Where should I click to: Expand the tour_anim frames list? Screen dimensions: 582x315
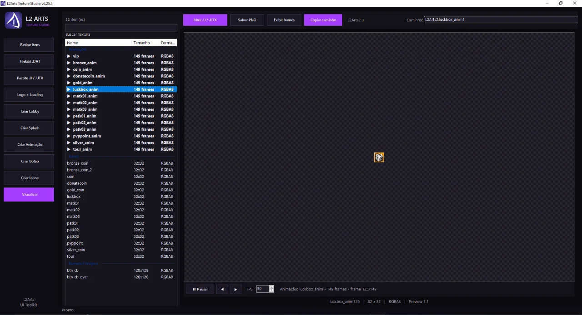[69, 149]
